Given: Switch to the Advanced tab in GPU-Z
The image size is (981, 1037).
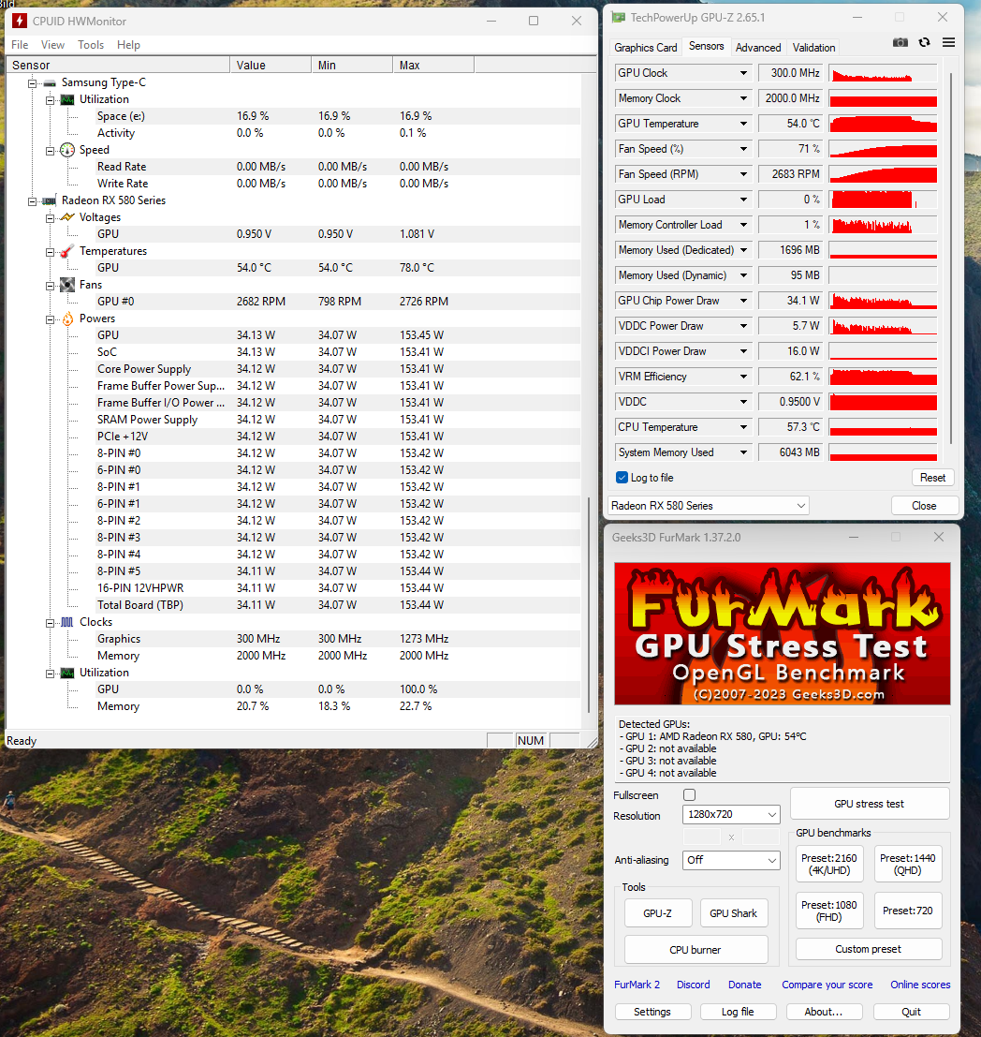Looking at the screenshot, I should 757,48.
